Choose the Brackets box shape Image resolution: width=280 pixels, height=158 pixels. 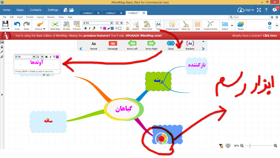(190, 45)
